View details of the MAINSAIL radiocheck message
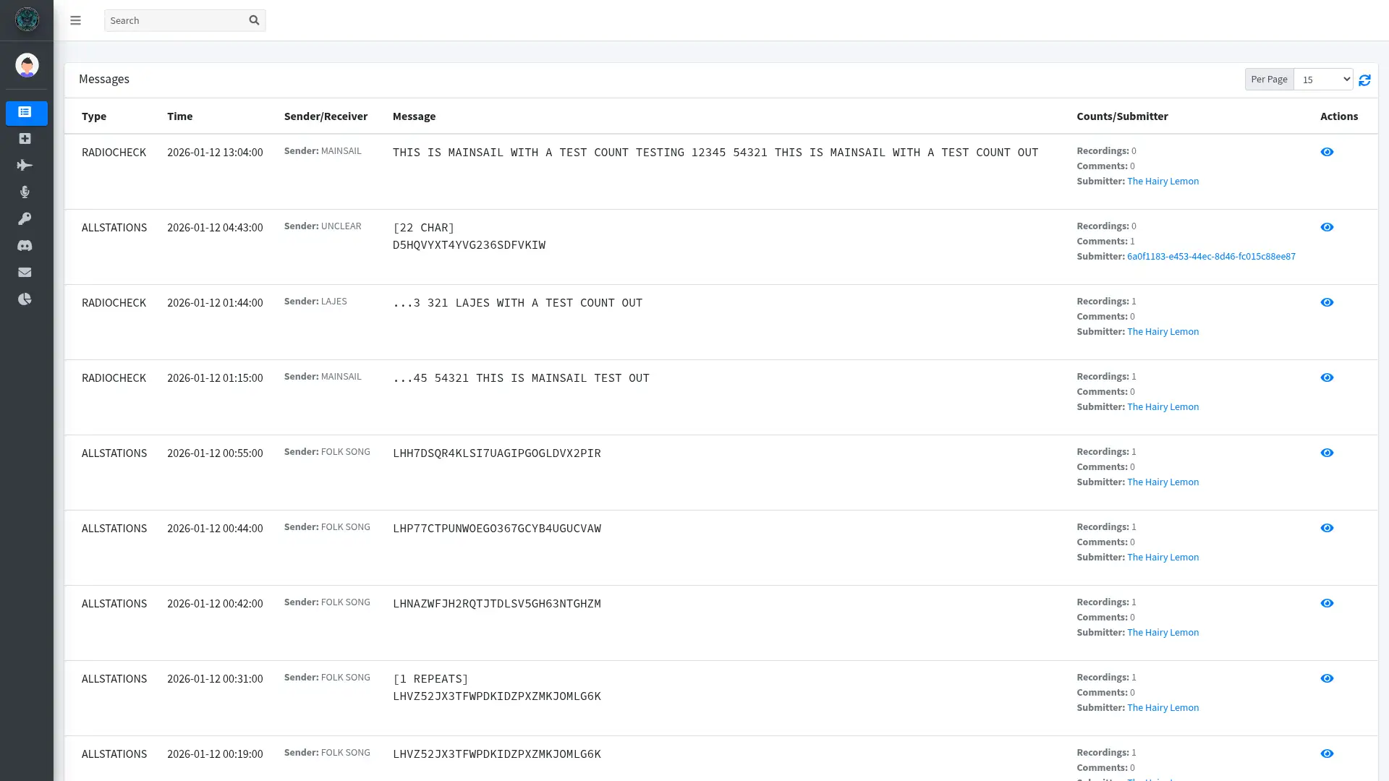 pyautogui.click(x=1328, y=152)
